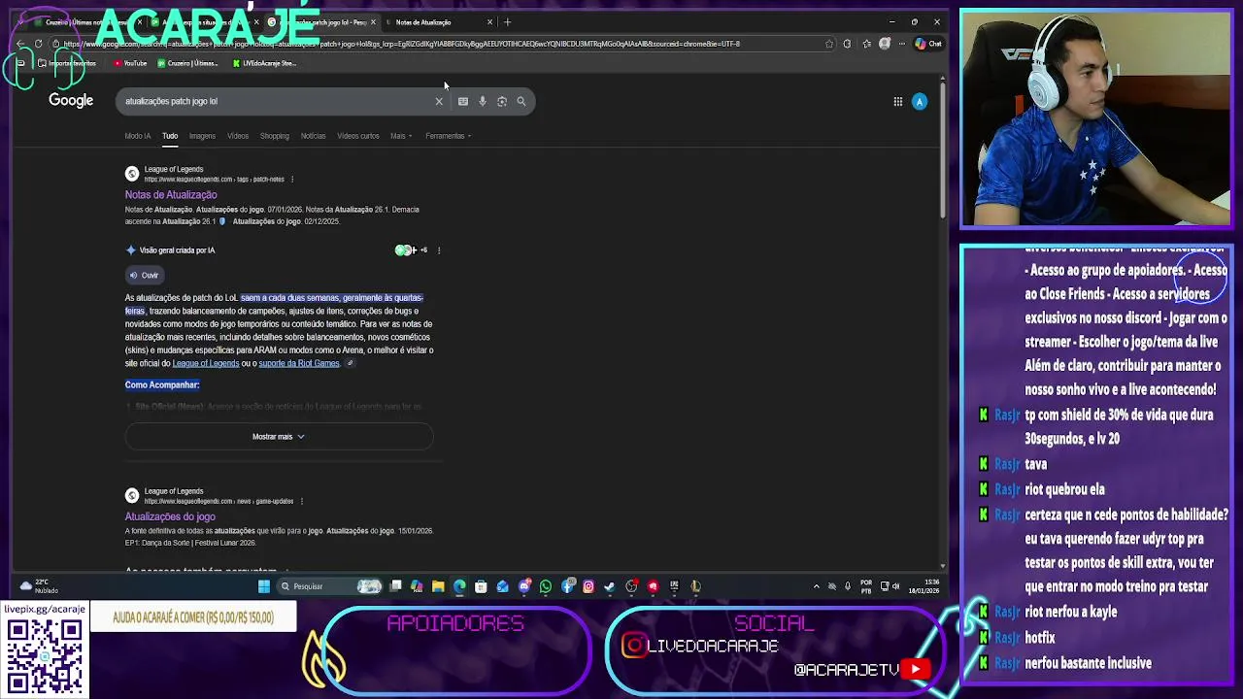This screenshot has width=1243, height=699.
Task: Switch to the Cruzeiro browser tab
Action: 87,21
